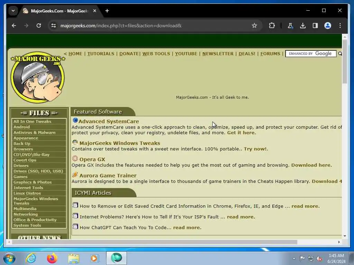This screenshot has width=354, height=265.
Task: Click the scroll down arrow of page
Action: point(345,236)
